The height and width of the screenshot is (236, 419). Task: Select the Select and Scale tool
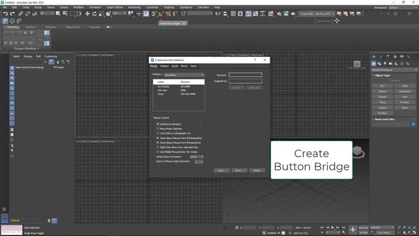click(x=101, y=14)
